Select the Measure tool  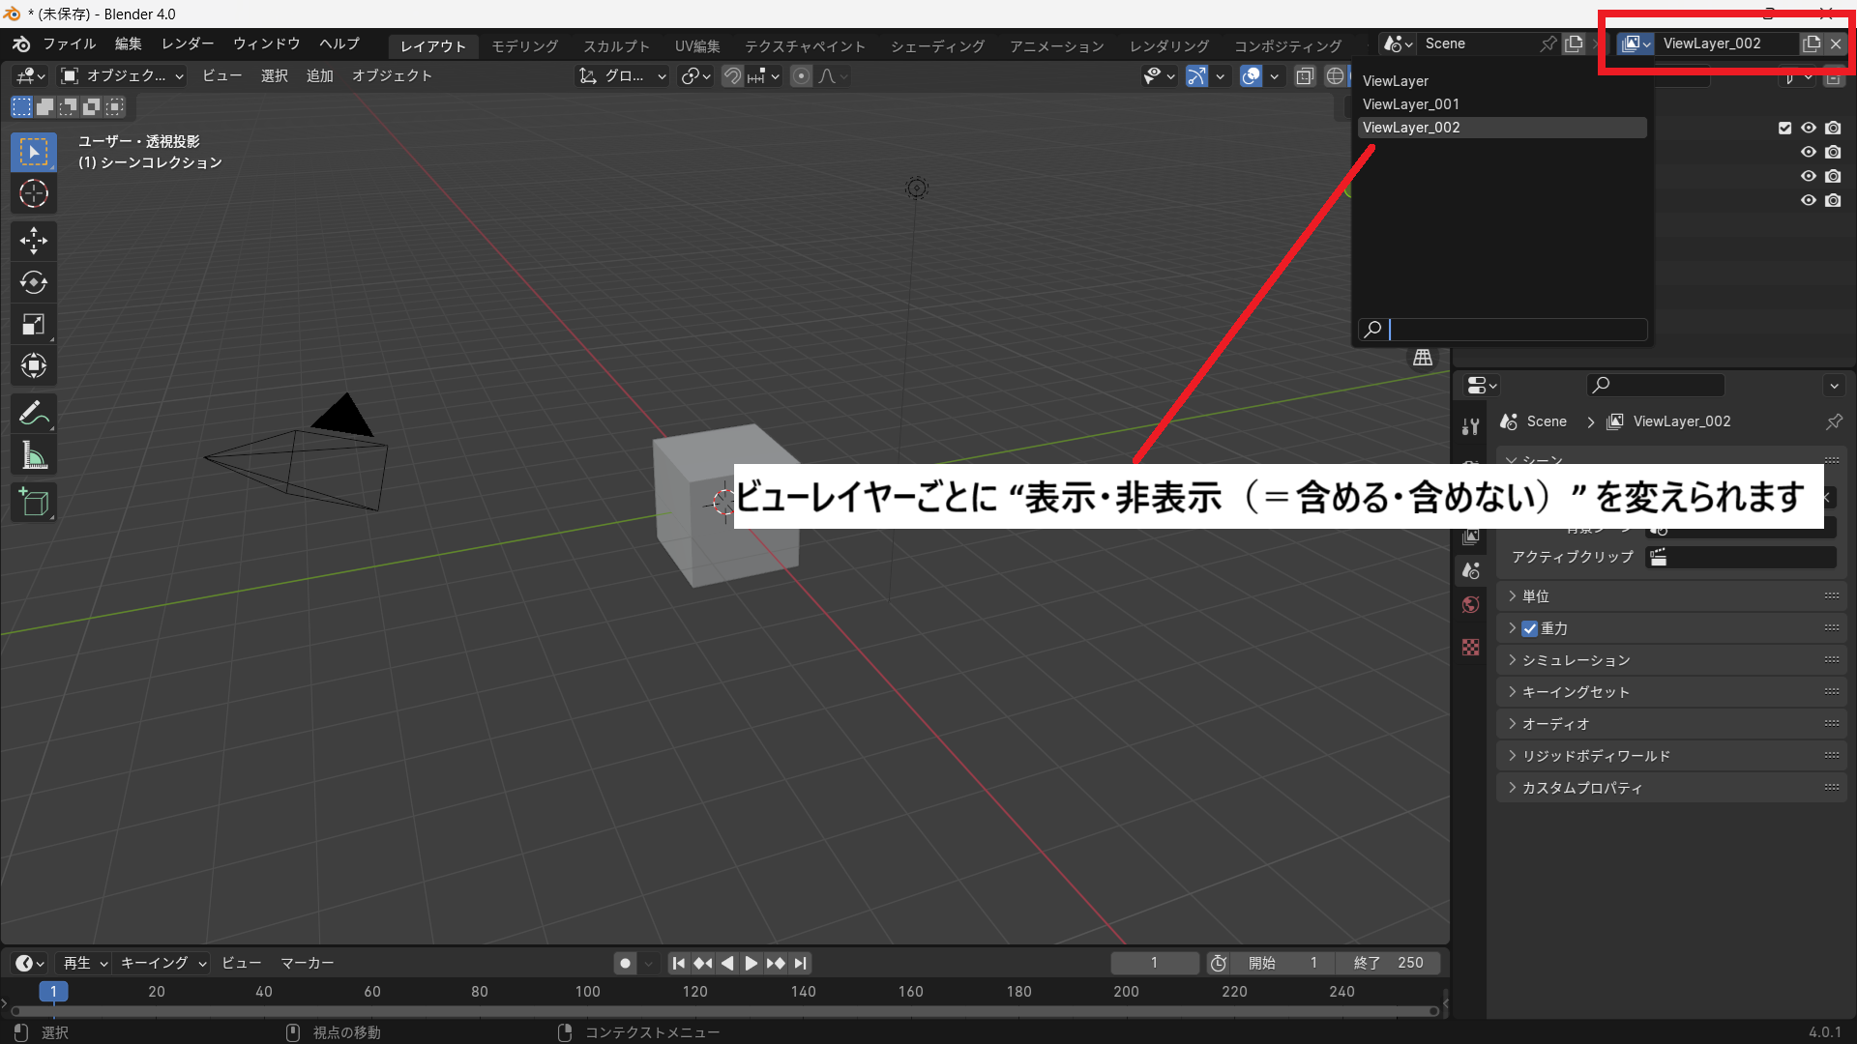34,455
